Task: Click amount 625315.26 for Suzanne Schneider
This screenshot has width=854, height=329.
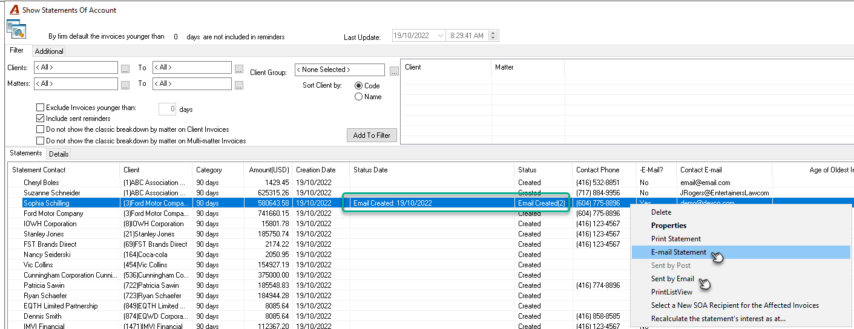Action: coord(272,193)
